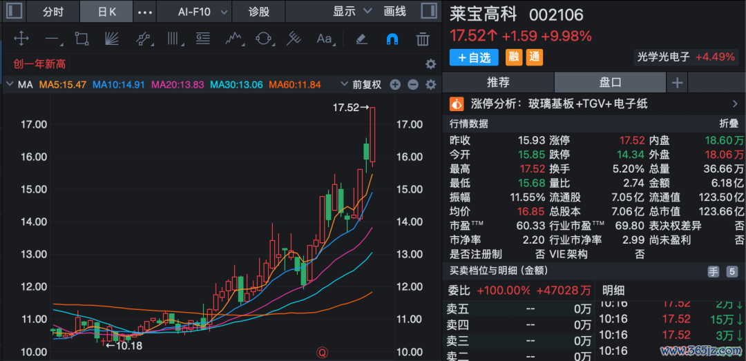Click the 明细 trade detail header
Viewport: 746px width, 361px height.
click(613, 290)
